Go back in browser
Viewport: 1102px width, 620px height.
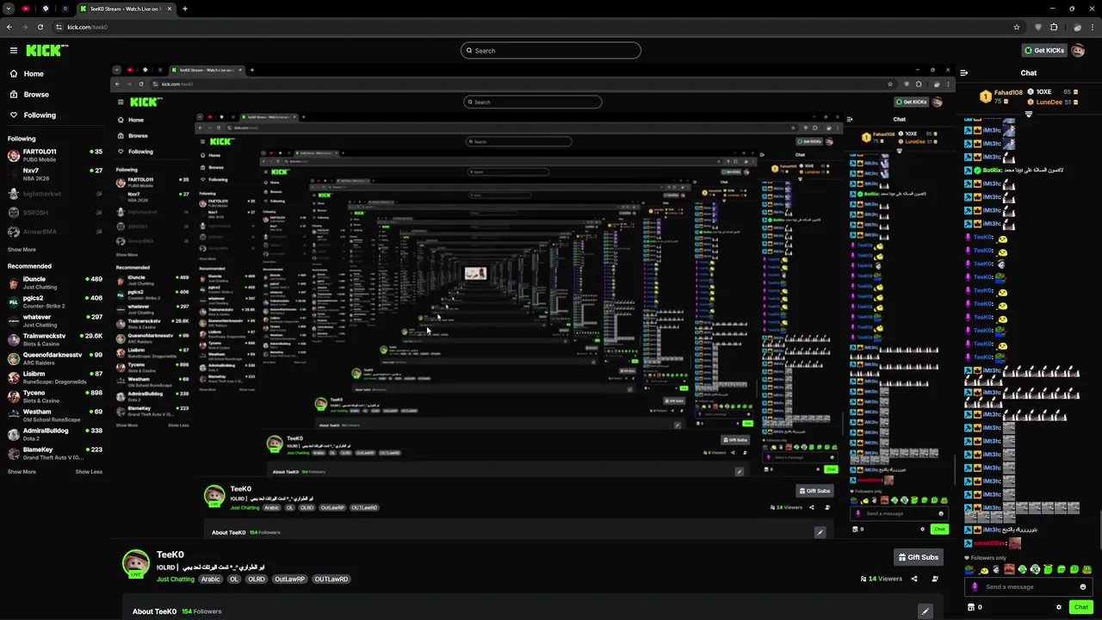tap(9, 27)
